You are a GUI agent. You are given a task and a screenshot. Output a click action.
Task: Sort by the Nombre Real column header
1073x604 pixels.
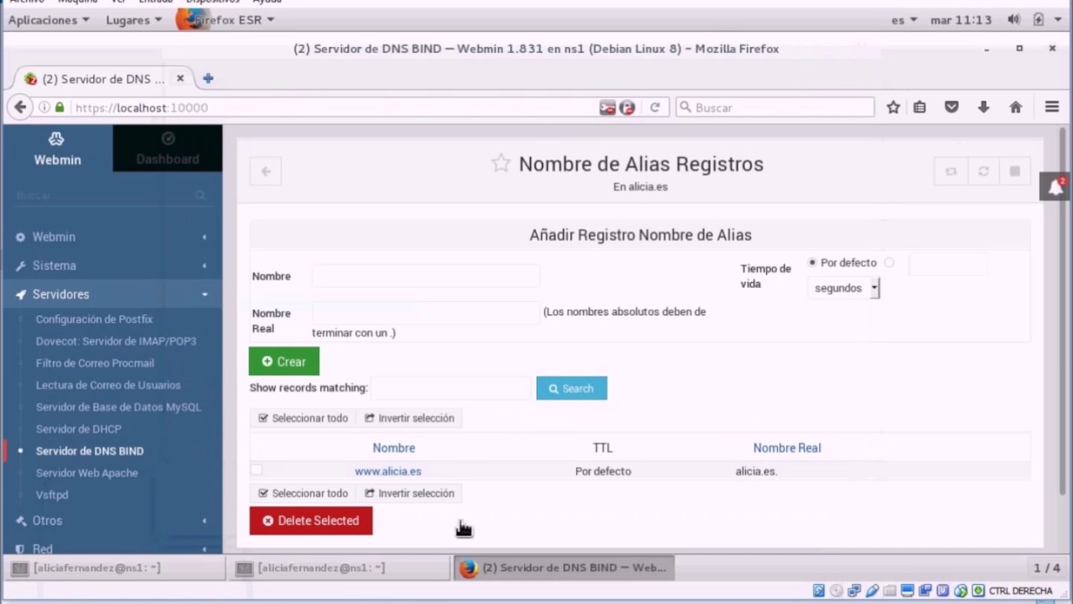point(787,447)
